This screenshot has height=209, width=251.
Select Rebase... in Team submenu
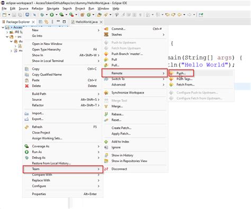pyautogui.click(x=135, y=115)
